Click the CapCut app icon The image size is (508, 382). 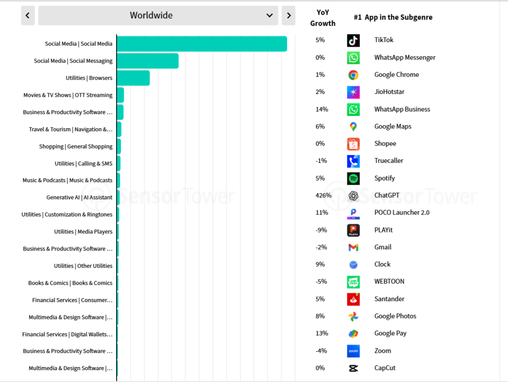click(353, 368)
